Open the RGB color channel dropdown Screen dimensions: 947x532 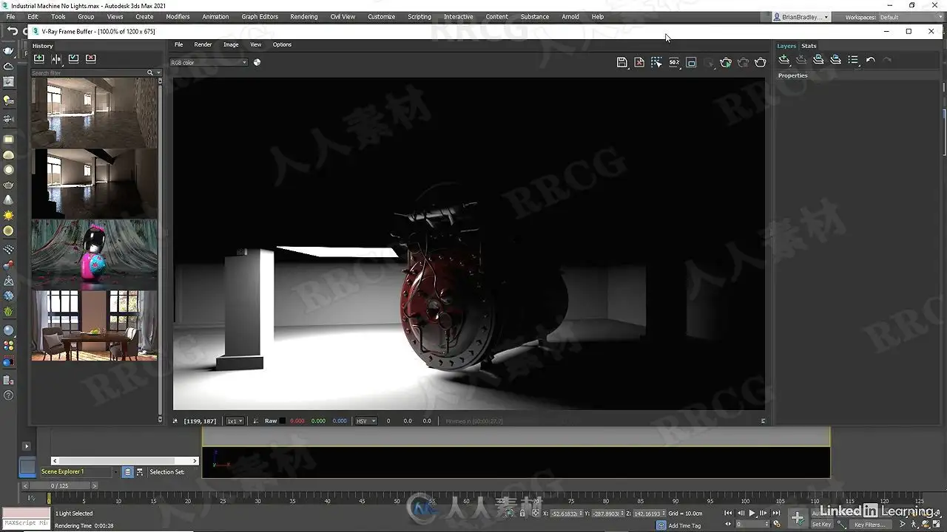[x=209, y=63]
